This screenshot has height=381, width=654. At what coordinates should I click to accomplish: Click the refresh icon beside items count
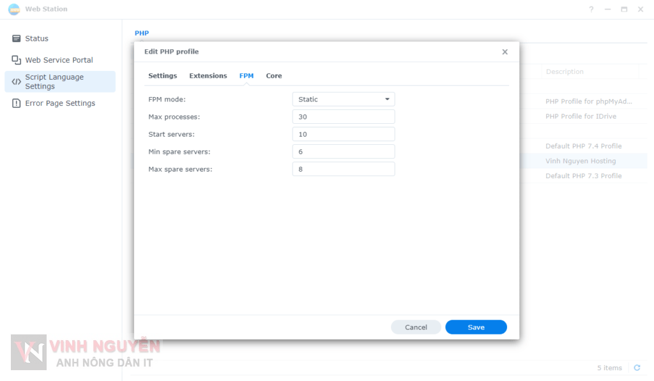click(636, 368)
